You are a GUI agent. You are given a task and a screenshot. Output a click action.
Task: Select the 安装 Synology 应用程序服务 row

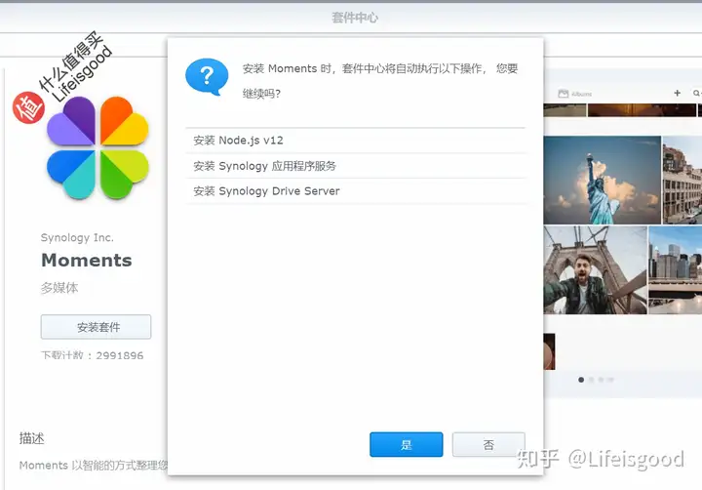click(356, 166)
